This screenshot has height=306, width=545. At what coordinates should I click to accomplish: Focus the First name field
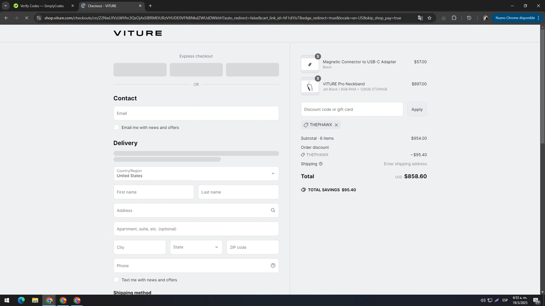(x=154, y=192)
